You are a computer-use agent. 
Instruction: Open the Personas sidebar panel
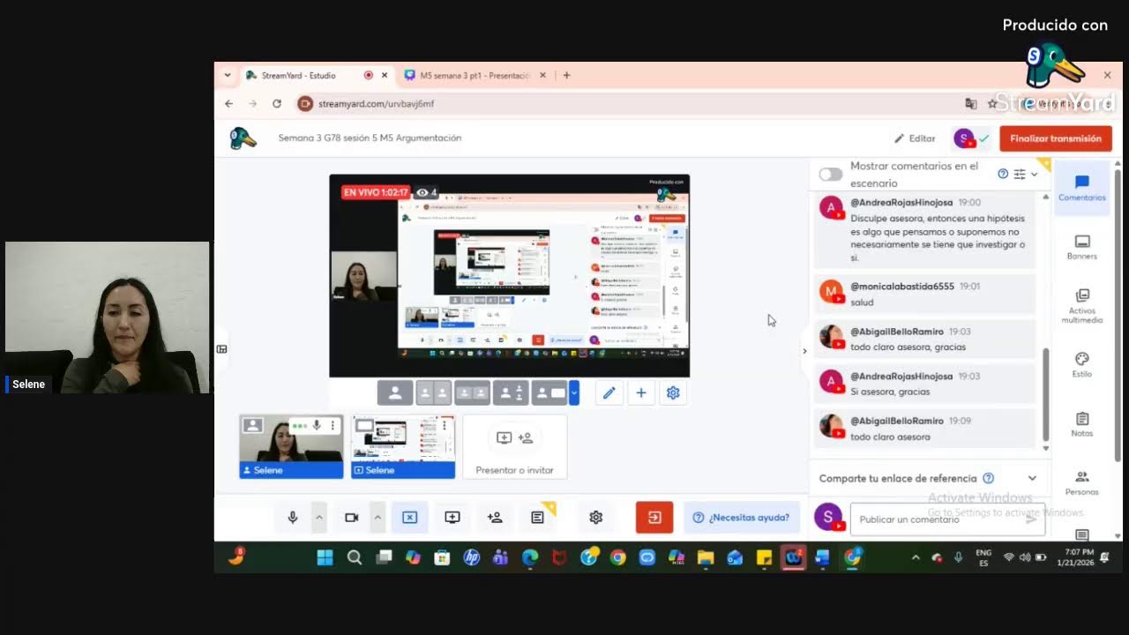[x=1081, y=482]
